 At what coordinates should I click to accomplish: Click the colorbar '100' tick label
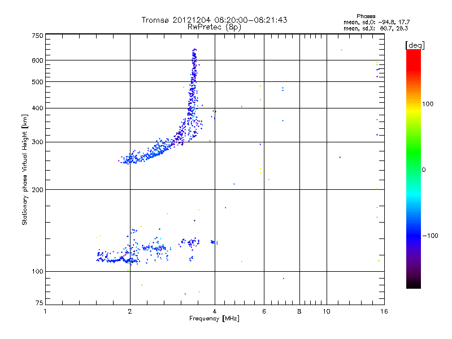[428, 104]
